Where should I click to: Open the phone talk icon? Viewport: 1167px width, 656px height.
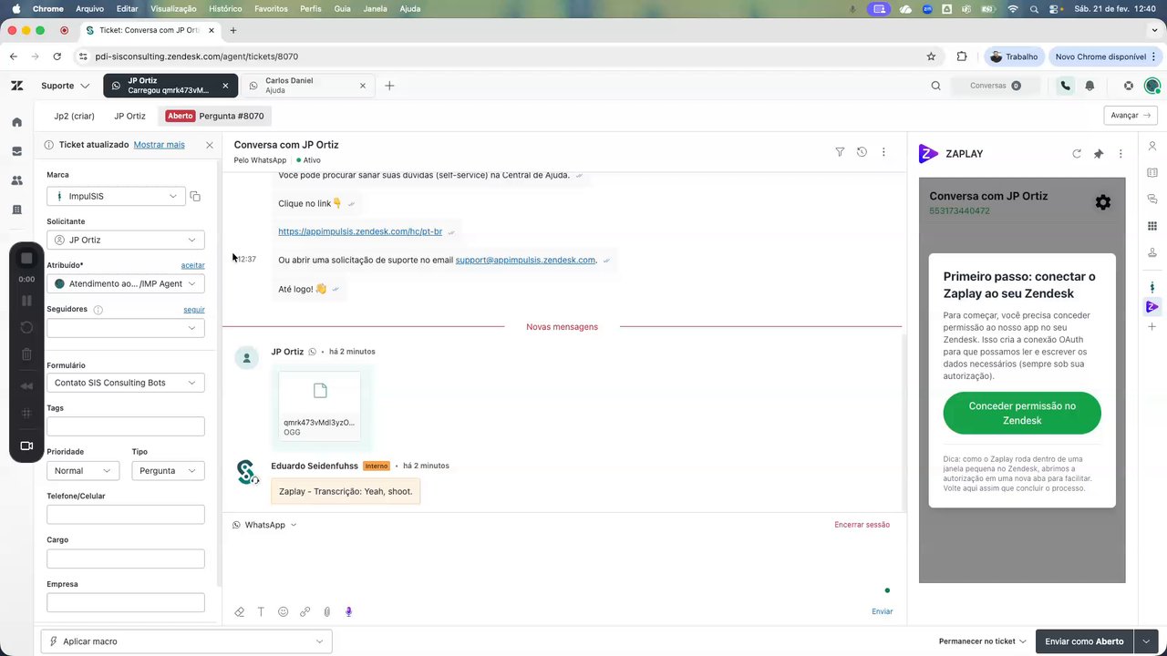pyautogui.click(x=1065, y=86)
